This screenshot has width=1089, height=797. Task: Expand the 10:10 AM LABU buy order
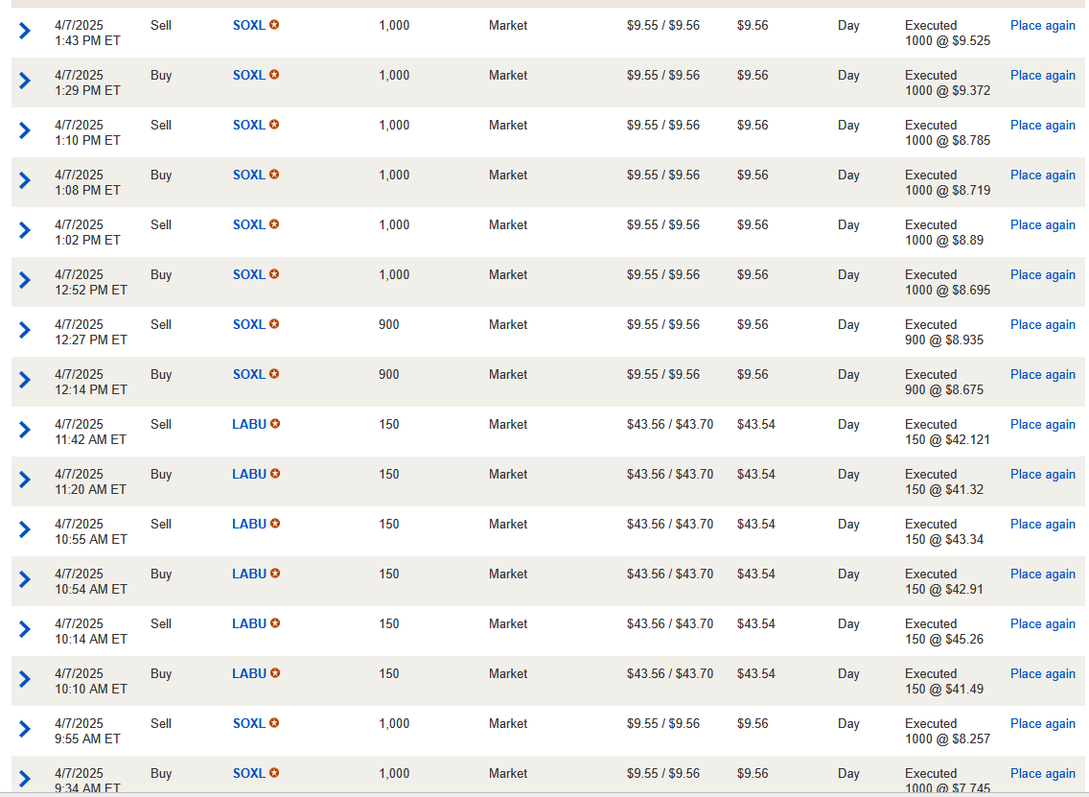[25, 680]
